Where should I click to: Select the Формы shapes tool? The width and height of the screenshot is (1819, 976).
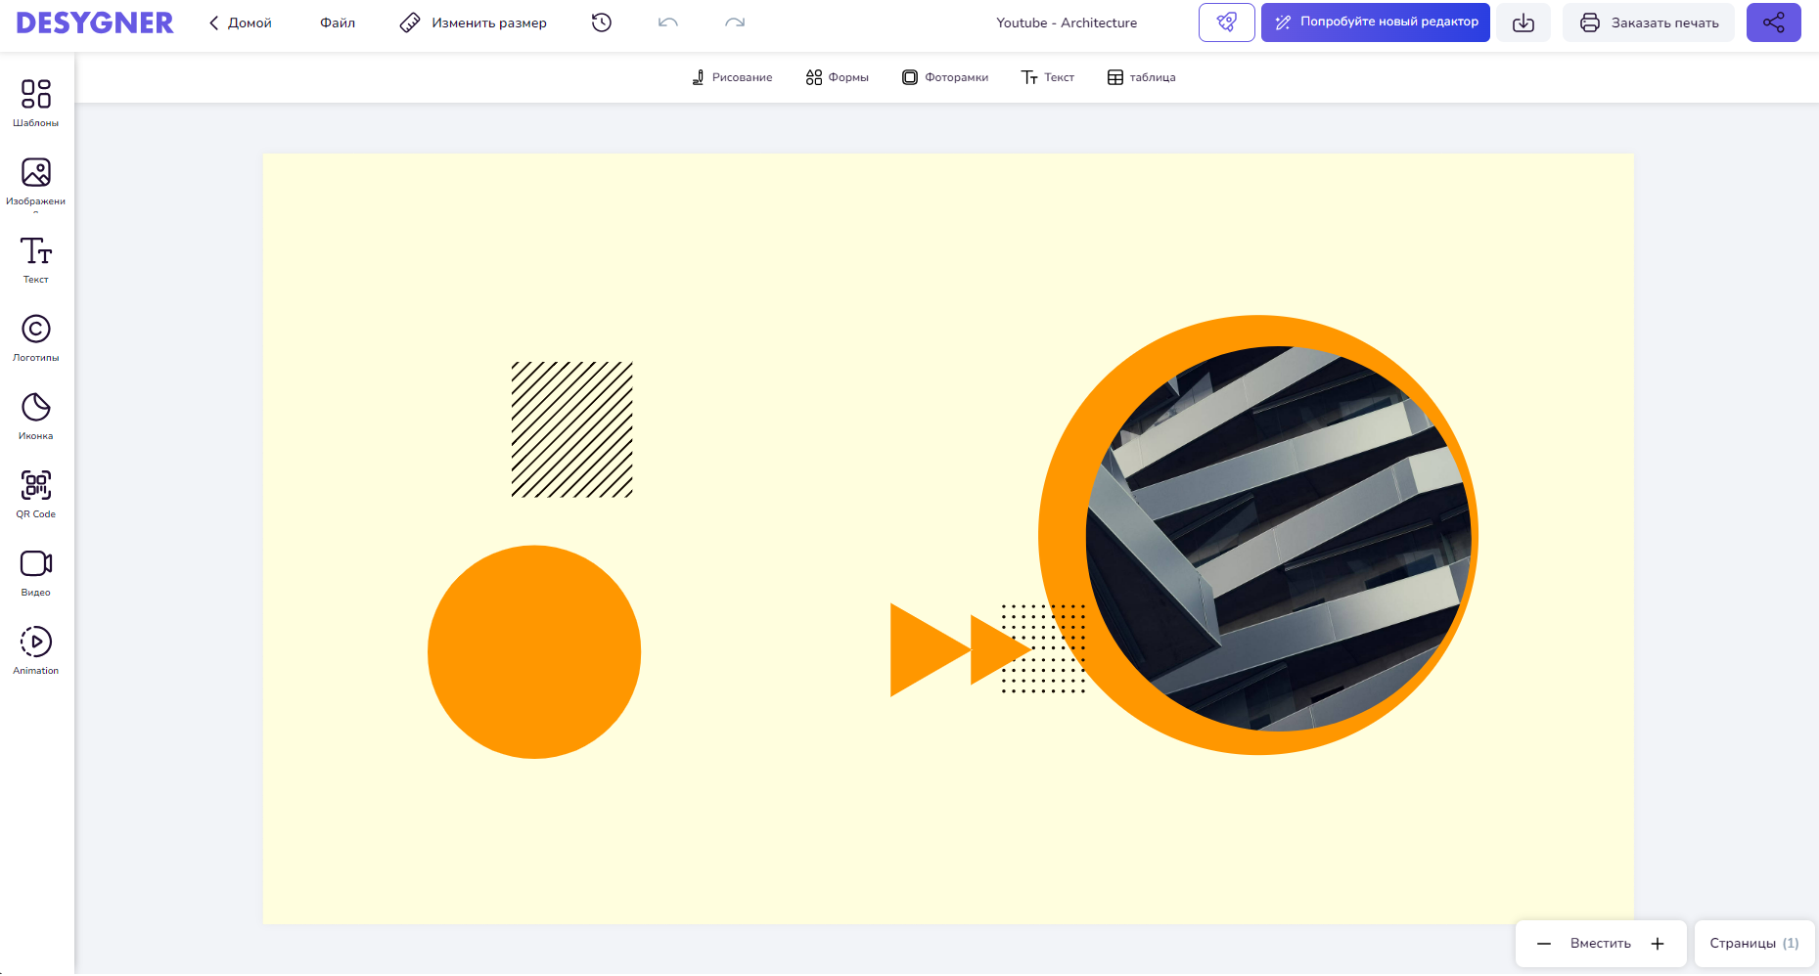pyautogui.click(x=838, y=77)
